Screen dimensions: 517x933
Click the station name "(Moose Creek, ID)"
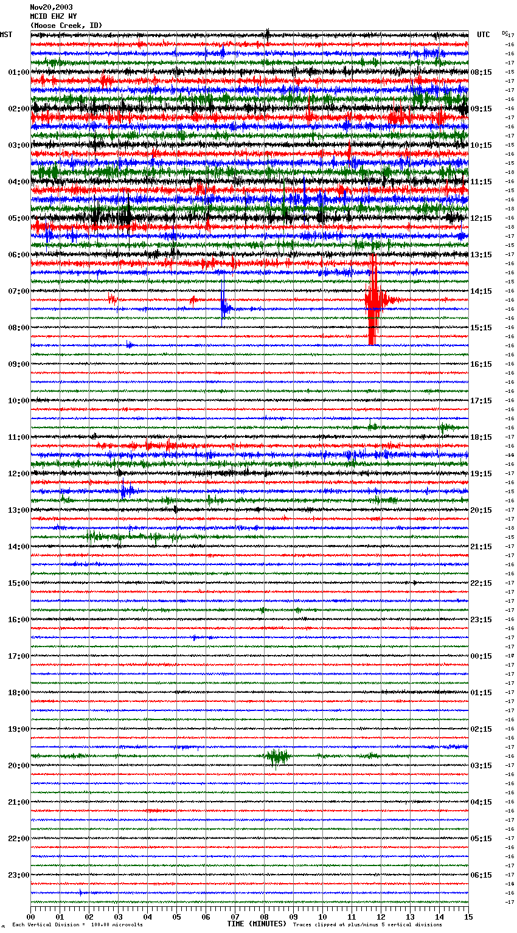click(x=66, y=26)
